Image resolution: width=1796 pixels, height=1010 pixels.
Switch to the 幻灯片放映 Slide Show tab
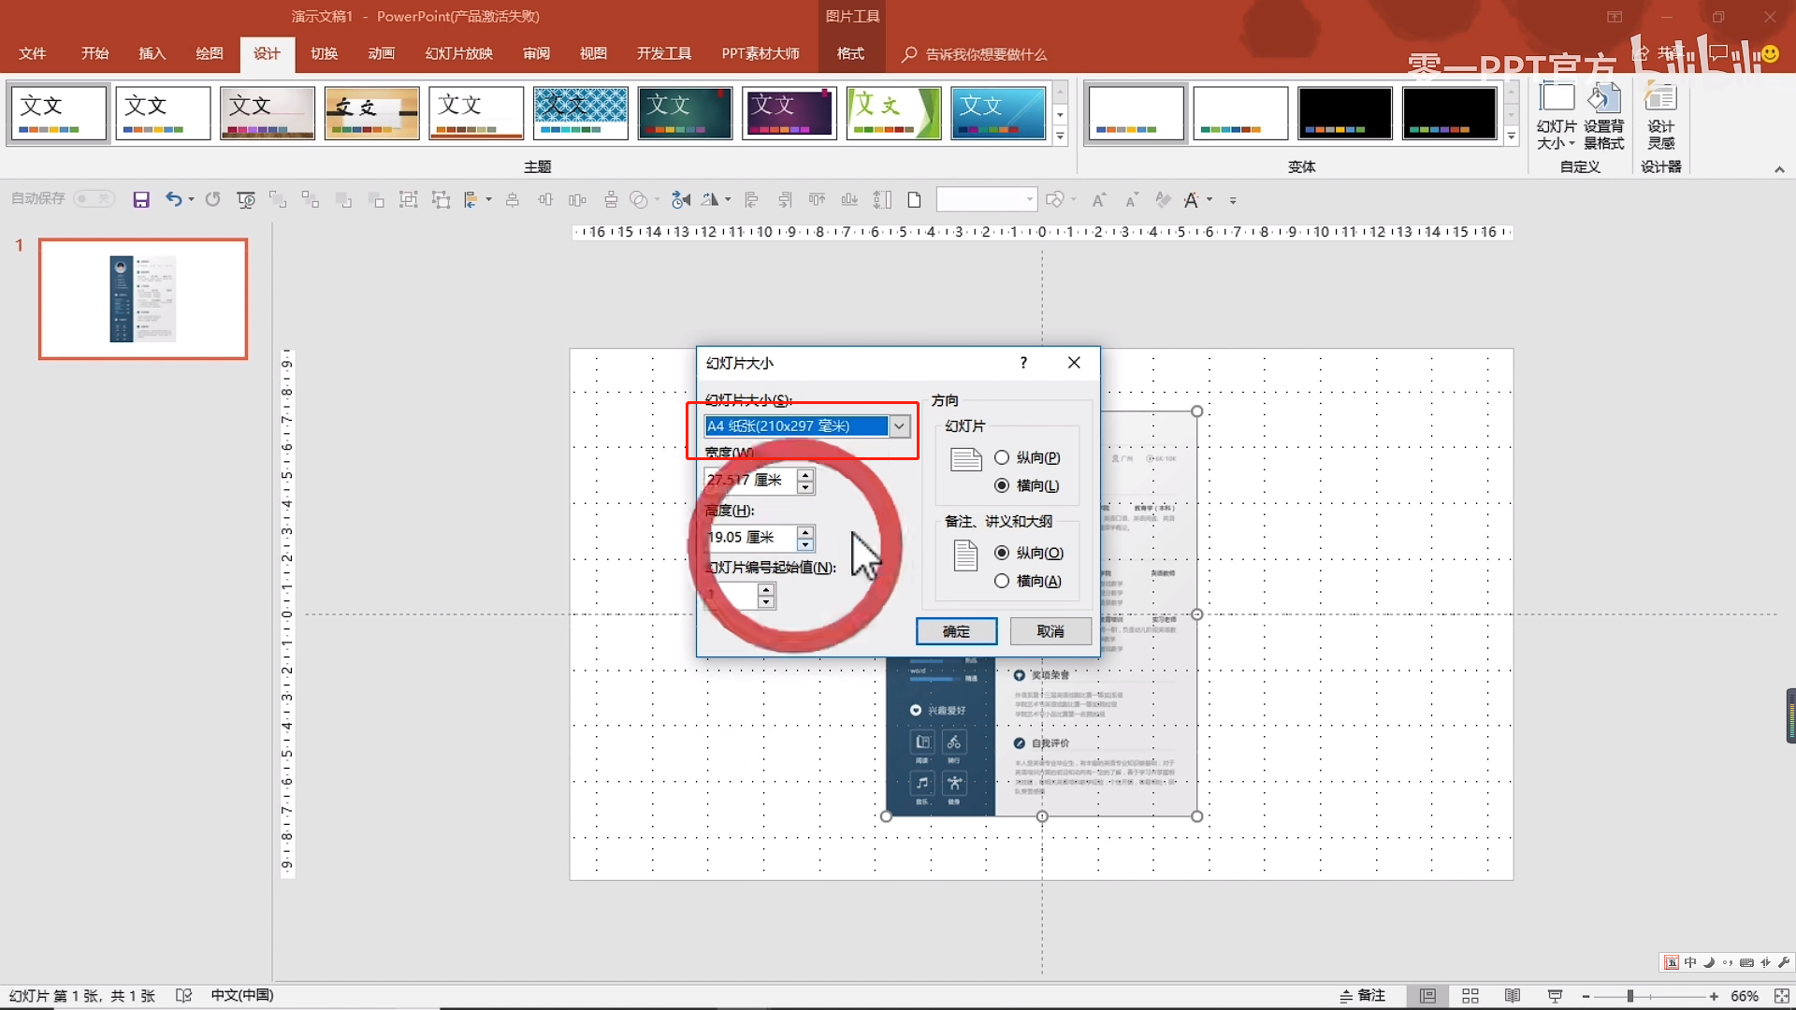(x=458, y=53)
